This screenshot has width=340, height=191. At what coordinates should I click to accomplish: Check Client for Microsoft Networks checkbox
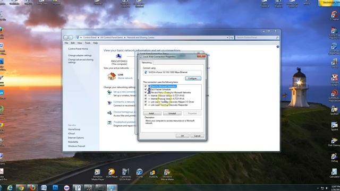pyautogui.click(x=146, y=86)
